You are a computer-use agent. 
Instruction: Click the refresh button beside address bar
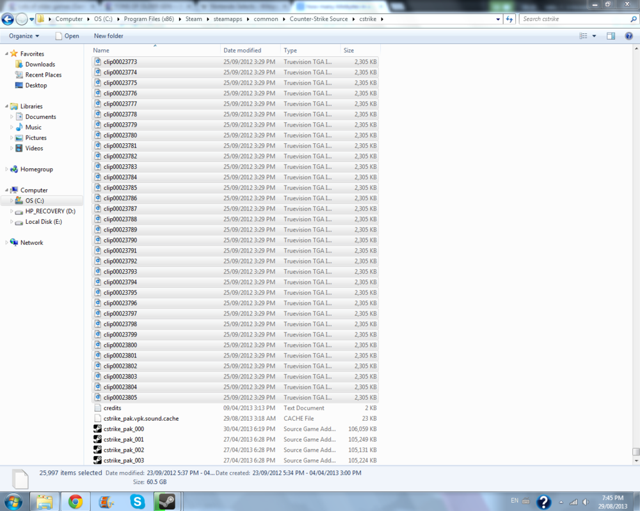coord(509,19)
